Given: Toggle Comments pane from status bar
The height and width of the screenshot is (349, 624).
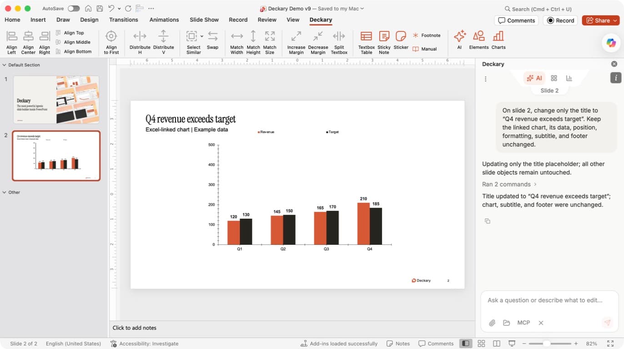Looking at the screenshot, I should (436, 344).
